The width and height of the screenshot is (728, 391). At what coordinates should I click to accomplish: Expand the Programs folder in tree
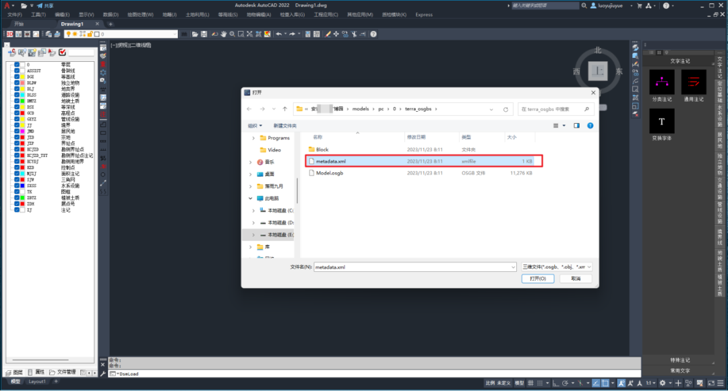253,138
